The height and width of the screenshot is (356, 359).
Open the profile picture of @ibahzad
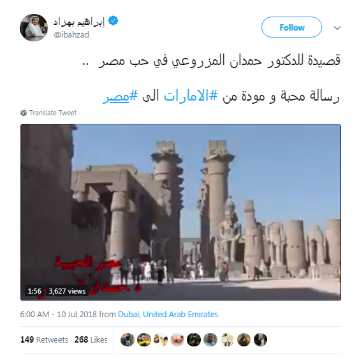click(x=34, y=27)
